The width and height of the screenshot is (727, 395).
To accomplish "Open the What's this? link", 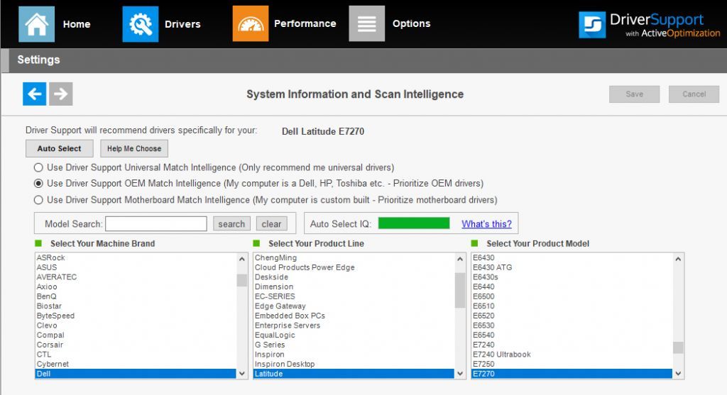I will (486, 224).
